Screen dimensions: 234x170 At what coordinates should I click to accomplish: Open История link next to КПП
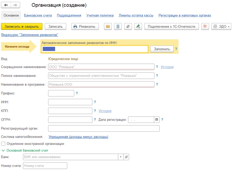click(105, 111)
